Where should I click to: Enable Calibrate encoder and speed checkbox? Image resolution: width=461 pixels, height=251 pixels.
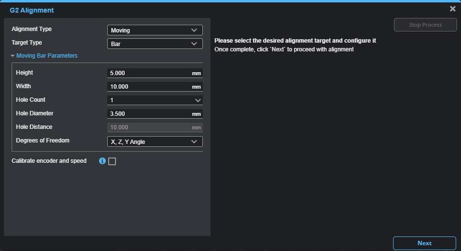click(112, 161)
